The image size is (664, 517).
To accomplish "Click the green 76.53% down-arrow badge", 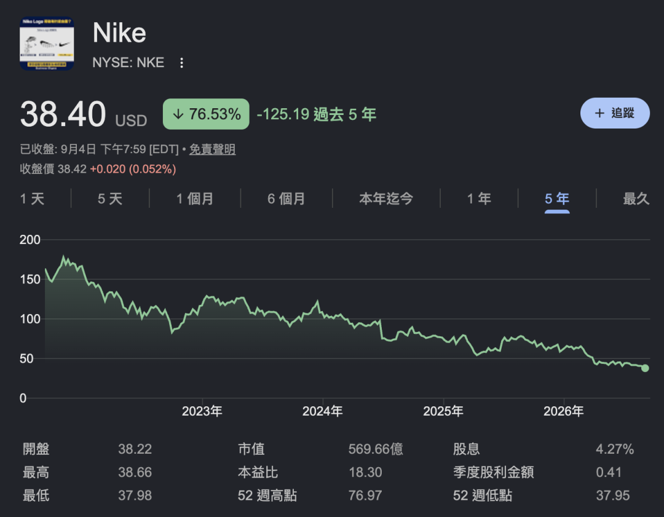I will point(206,114).
